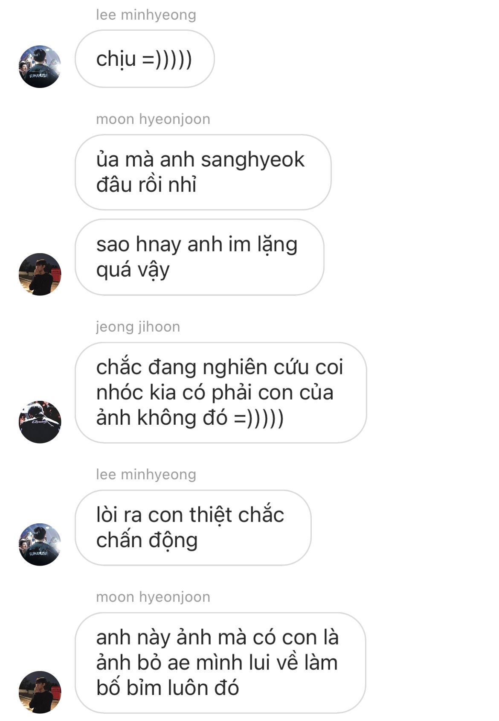This screenshot has height=721, width=499.
Task: Tap moon hyeonjoon's avatar next to "bố bỉm" message
Action: click(x=40, y=692)
